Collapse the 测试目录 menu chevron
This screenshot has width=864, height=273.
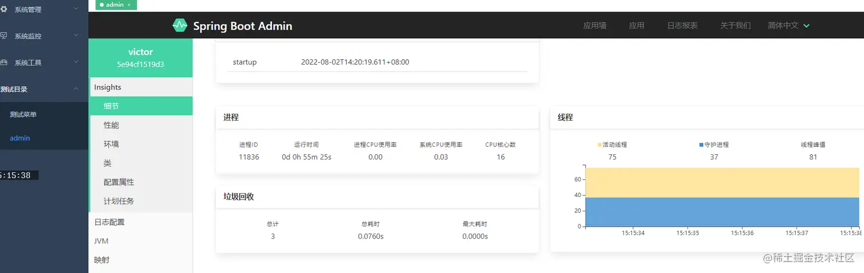pyautogui.click(x=77, y=89)
